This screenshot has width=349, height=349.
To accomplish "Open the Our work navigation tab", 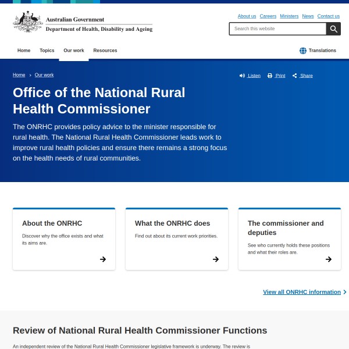I will coord(74,51).
